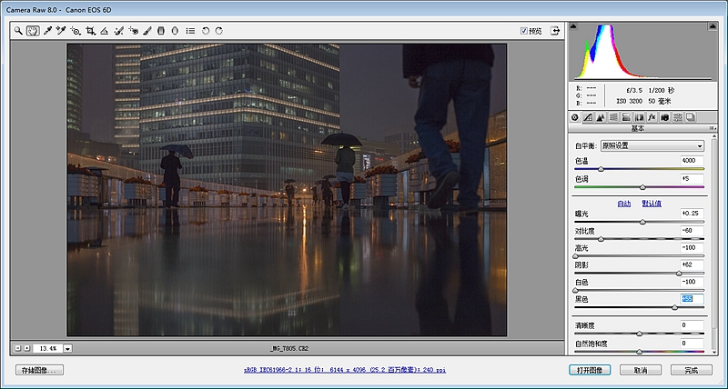The height and width of the screenshot is (389, 728).
Task: Click the 完成 done button
Action: [692, 370]
